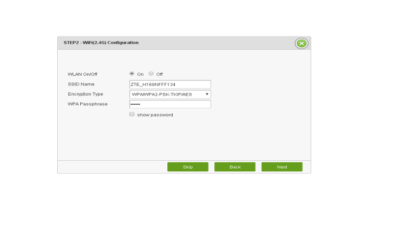Click the STEP2 WiFi(2.4G) Configuration title
Image resolution: width=416 pixels, height=235 pixels.
coord(101,43)
